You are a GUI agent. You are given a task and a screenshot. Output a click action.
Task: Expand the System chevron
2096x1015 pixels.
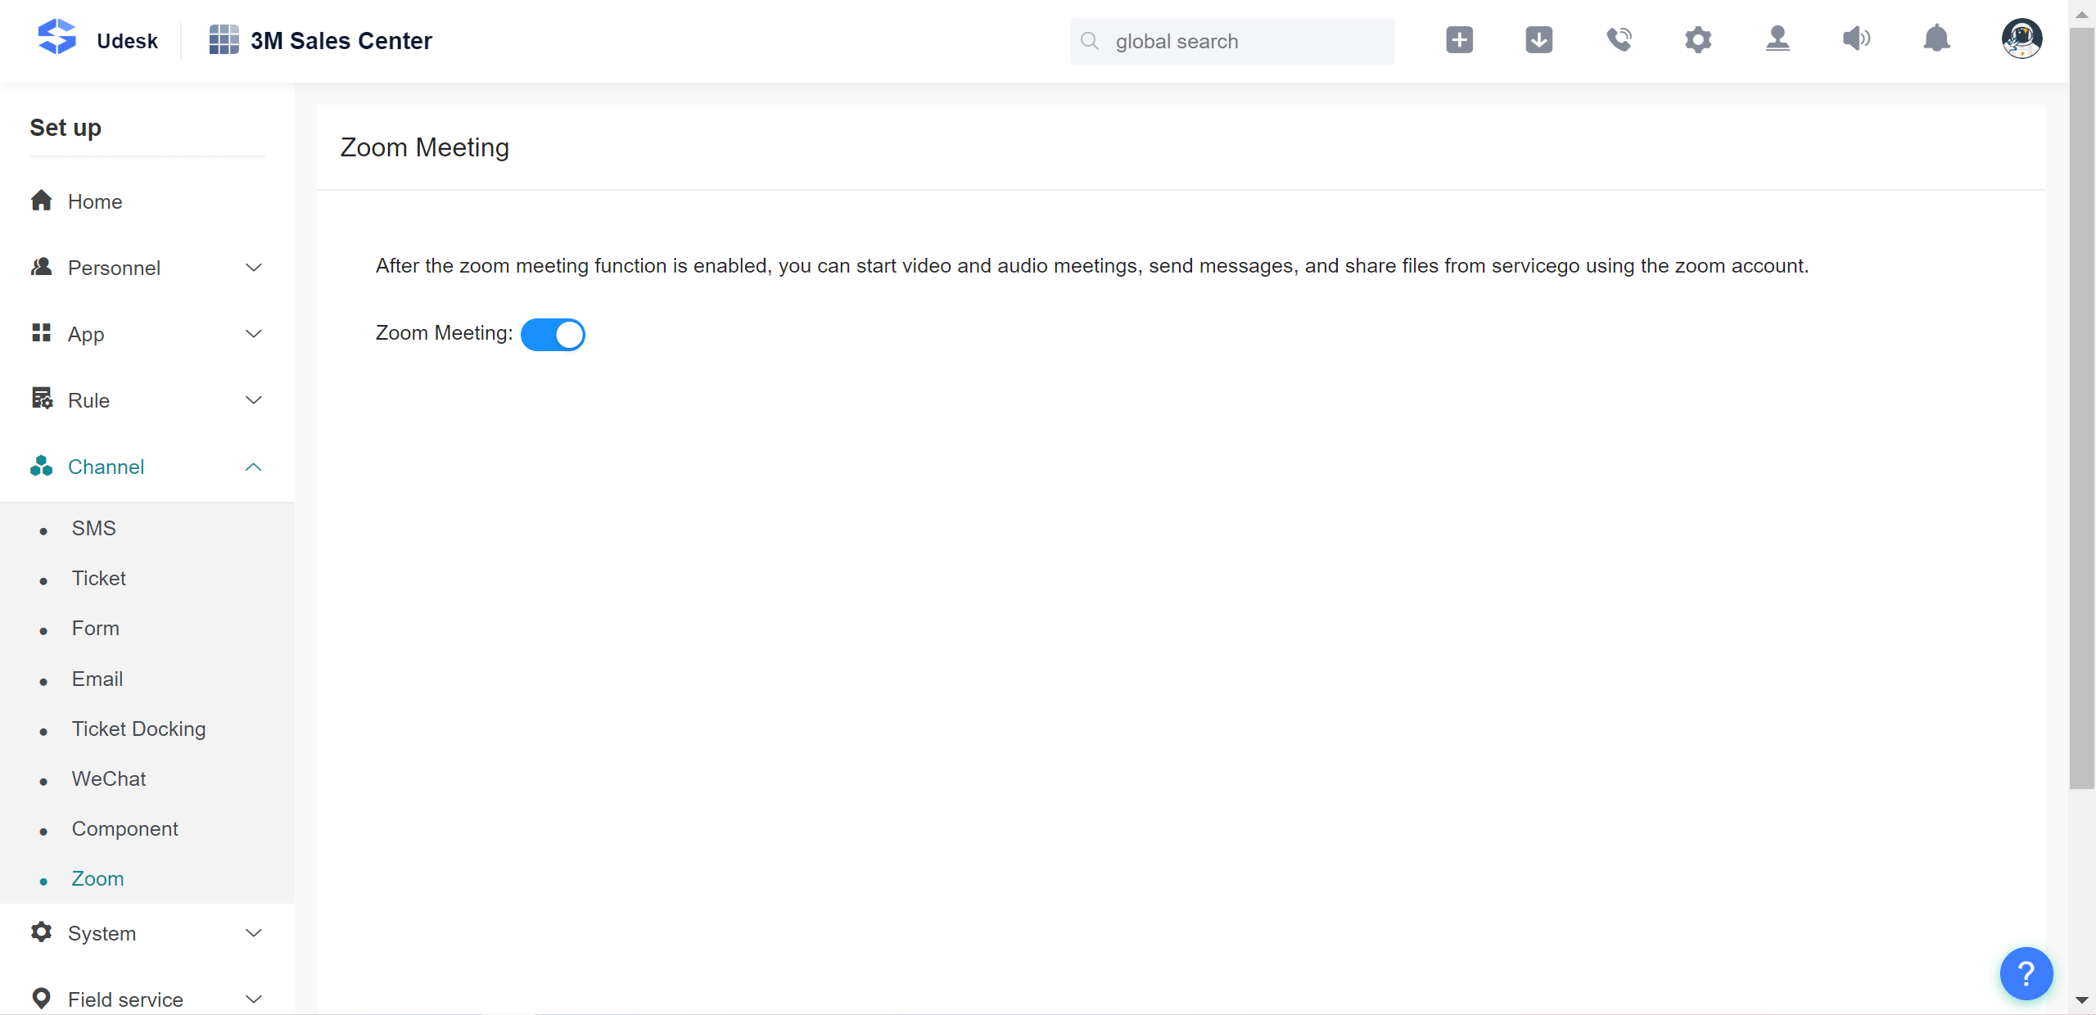(254, 933)
